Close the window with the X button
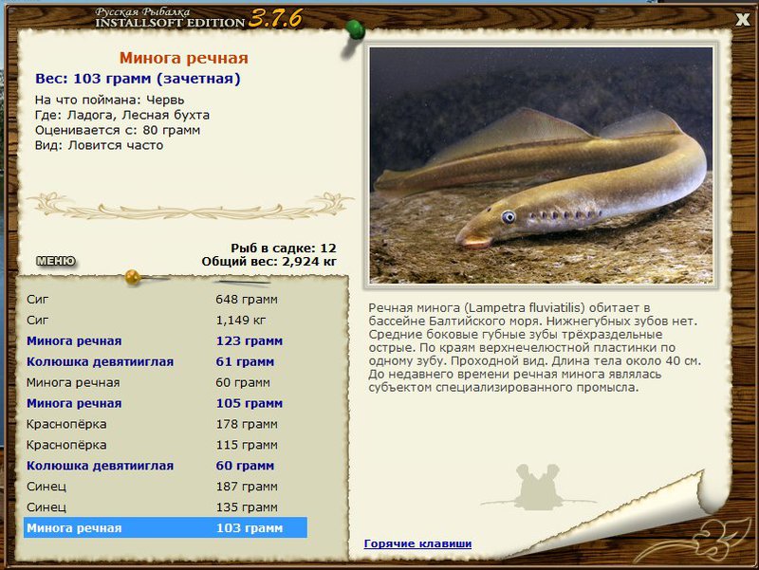Image resolution: width=759 pixels, height=570 pixels. coord(743,19)
